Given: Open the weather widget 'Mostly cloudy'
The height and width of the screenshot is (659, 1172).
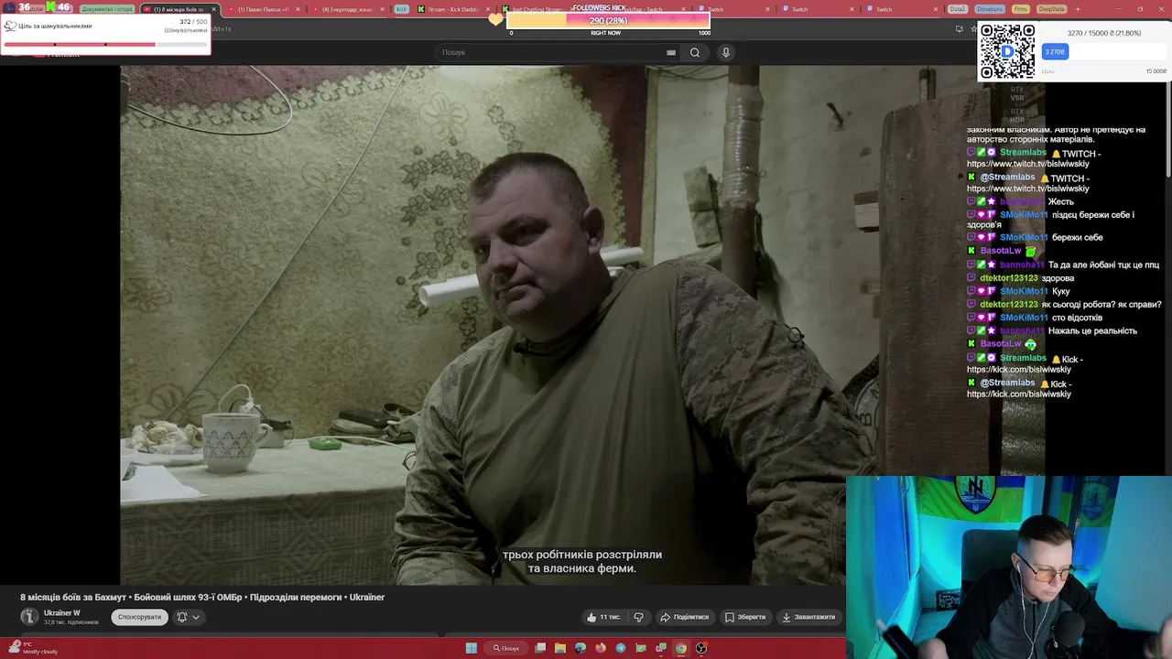Looking at the screenshot, I should point(31,648).
